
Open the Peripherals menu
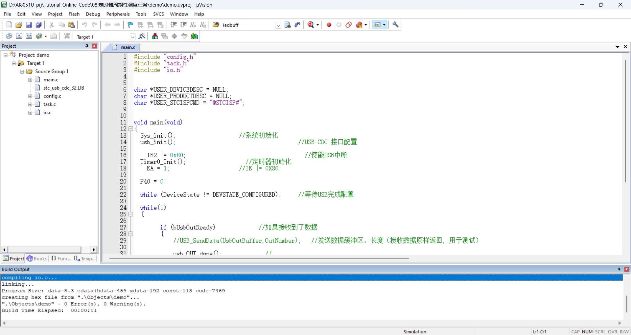pos(118,14)
